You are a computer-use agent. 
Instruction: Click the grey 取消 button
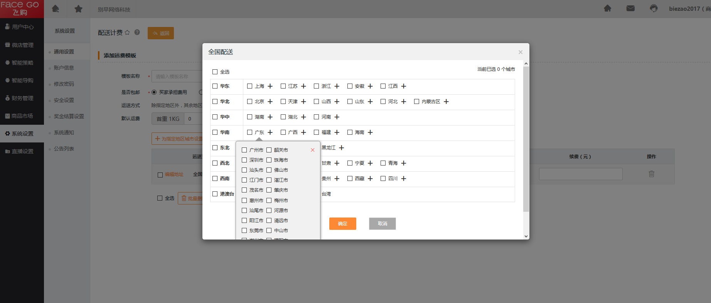click(x=382, y=224)
